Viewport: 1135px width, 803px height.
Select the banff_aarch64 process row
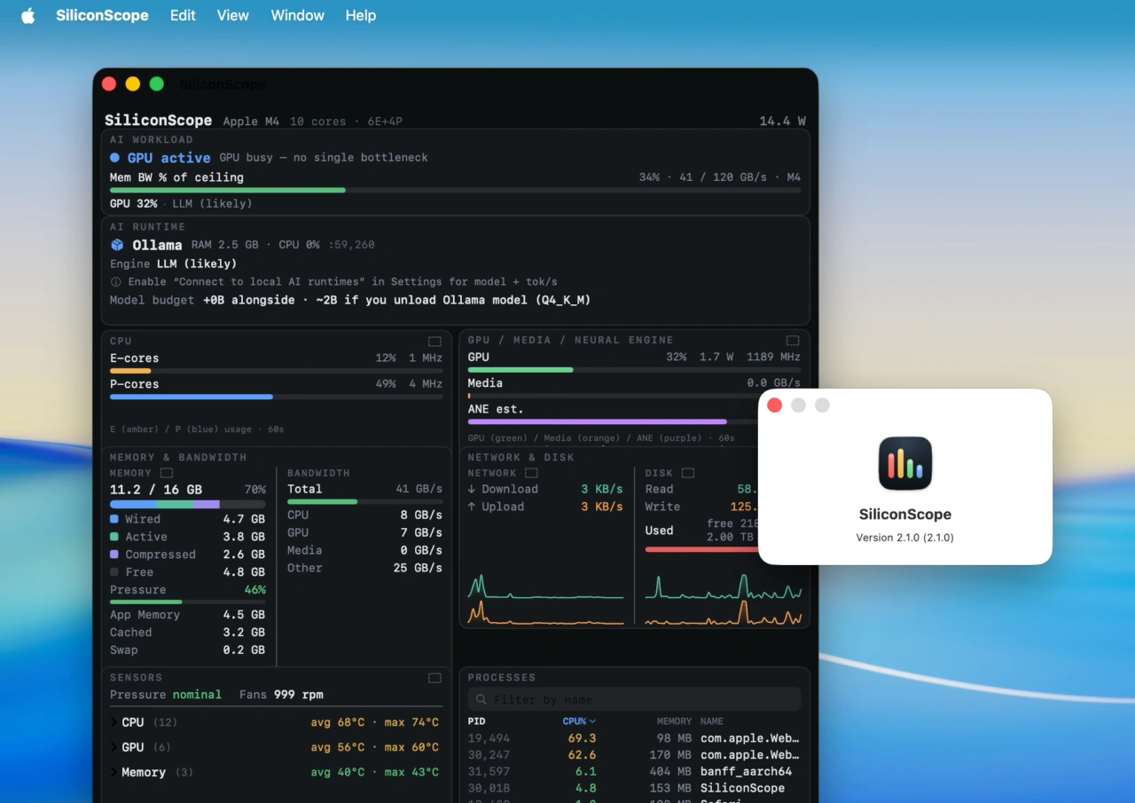click(x=634, y=772)
